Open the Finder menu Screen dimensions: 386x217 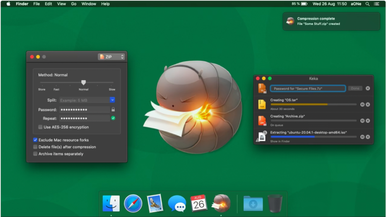22,4
